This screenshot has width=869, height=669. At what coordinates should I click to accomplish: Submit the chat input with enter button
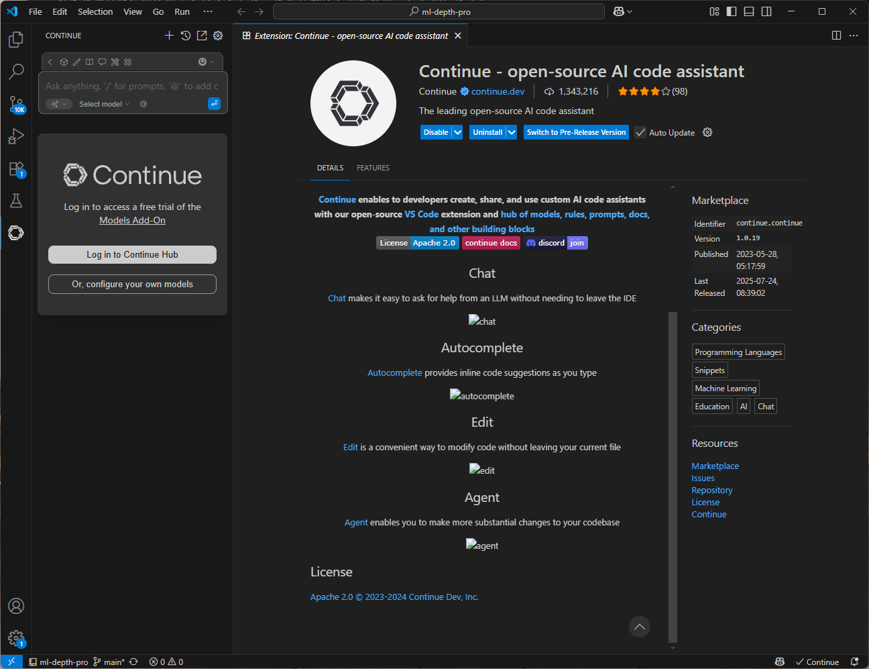[214, 103]
